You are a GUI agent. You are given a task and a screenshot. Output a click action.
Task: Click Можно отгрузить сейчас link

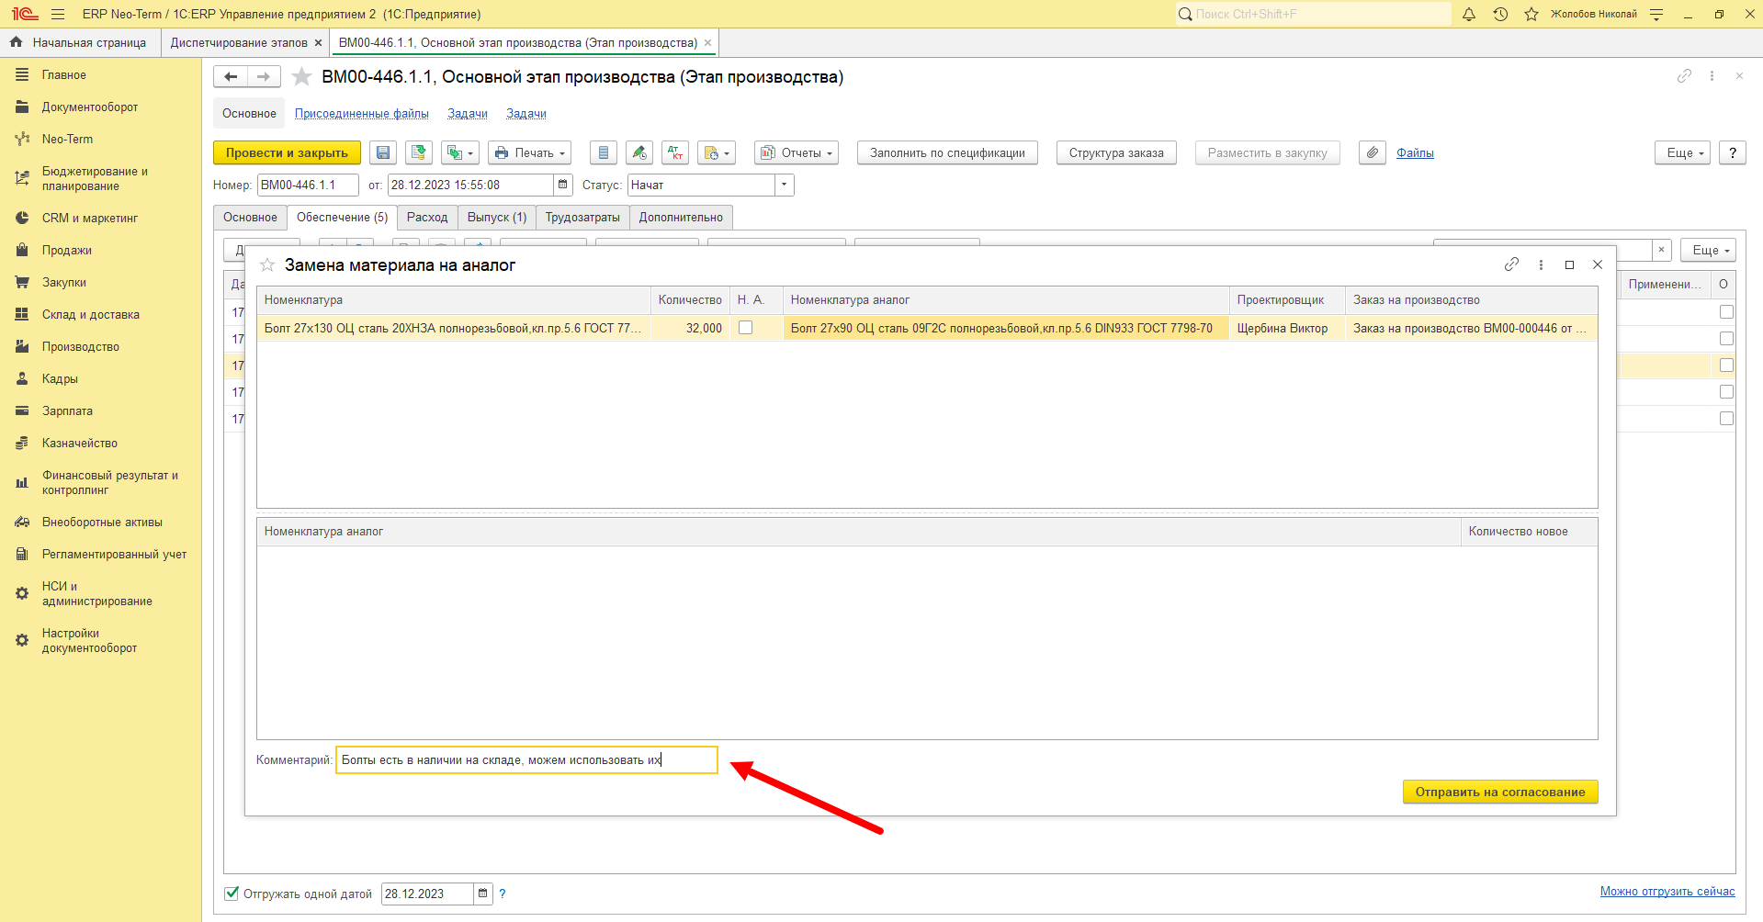1667,891
